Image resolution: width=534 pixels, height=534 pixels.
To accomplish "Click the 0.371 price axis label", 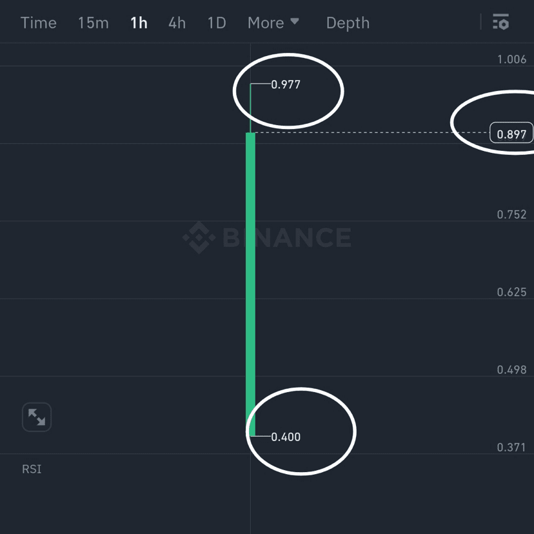I will [512, 446].
